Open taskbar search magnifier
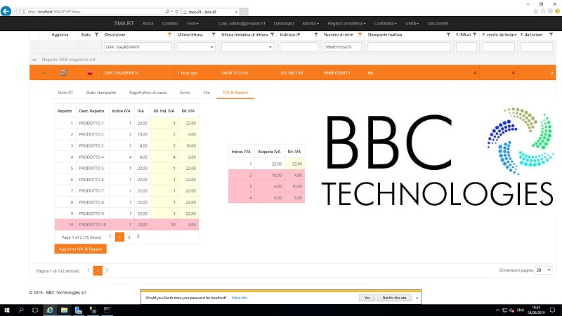Image resolution: width=562 pixels, height=316 pixels. 21,310
